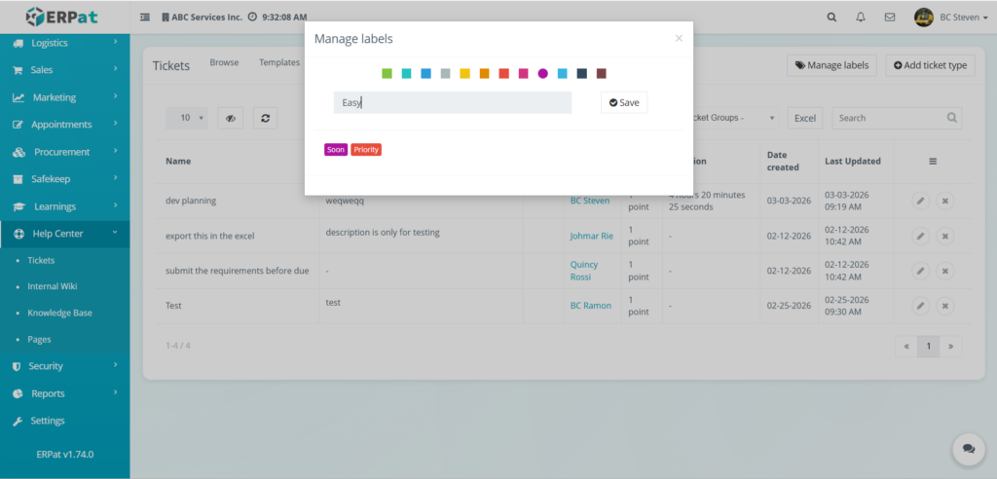Click the ERPat logo
Viewport: 997px width, 479px height.
61,17
